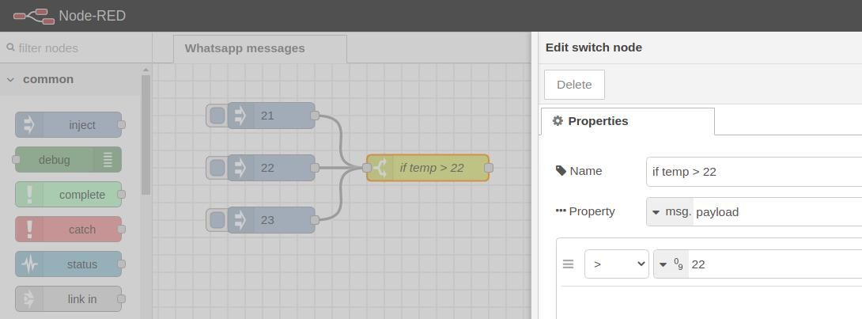Image resolution: width=862 pixels, height=319 pixels.
Task: Select the inject node labeled 22
Action: click(x=271, y=168)
